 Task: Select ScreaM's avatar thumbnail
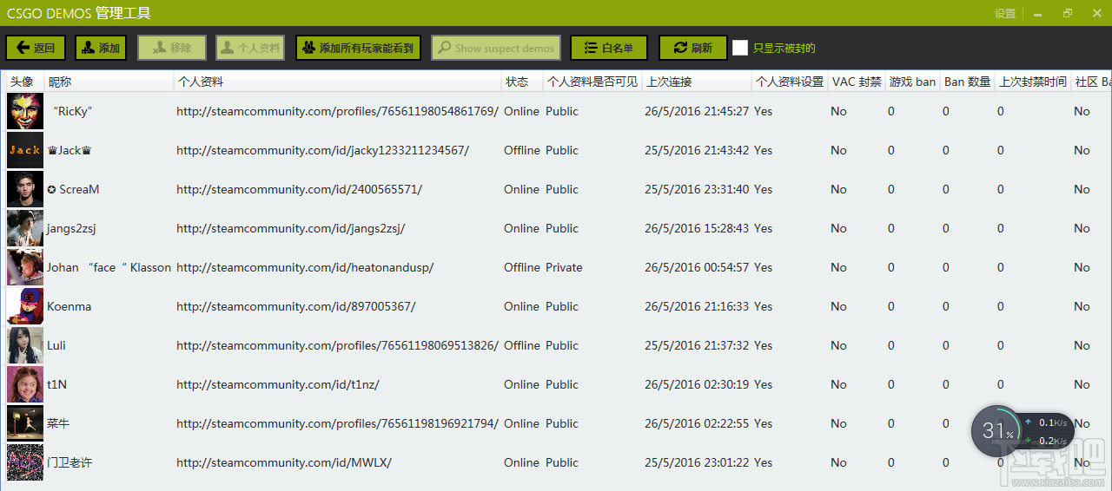(25, 189)
